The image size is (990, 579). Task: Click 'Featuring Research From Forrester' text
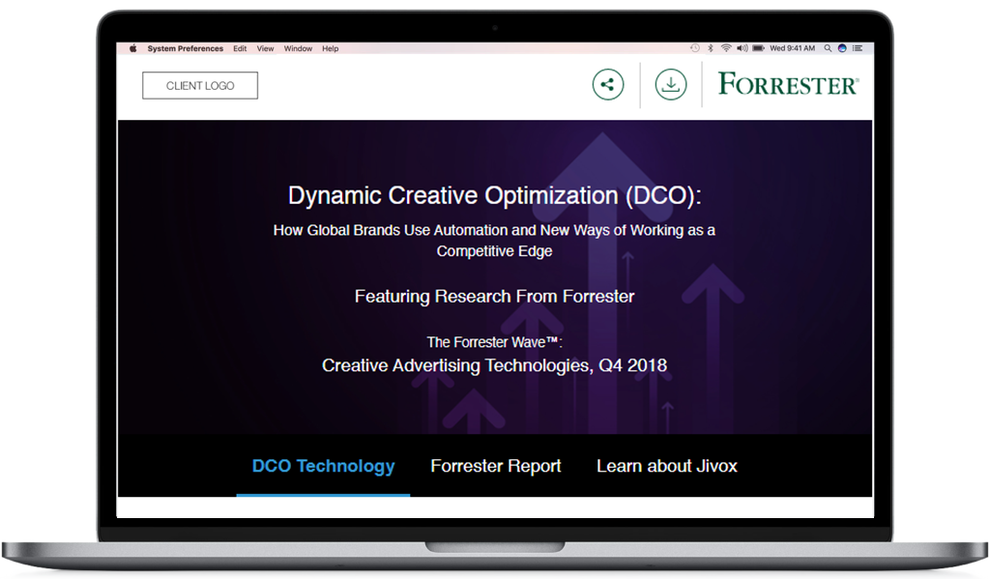[494, 296]
